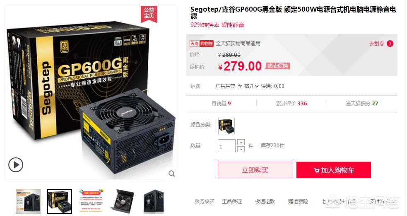Click the cart icon in 加入购物车
The height and width of the screenshot is (216, 407).
(x=316, y=170)
